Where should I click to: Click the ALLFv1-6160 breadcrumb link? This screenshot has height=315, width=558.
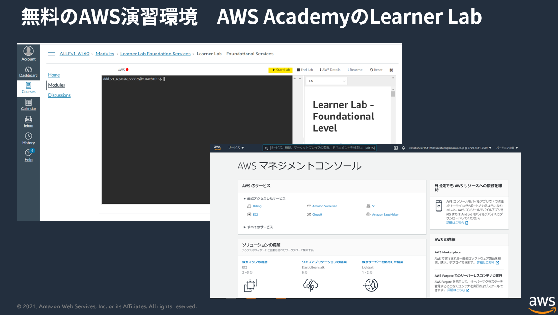(74, 54)
